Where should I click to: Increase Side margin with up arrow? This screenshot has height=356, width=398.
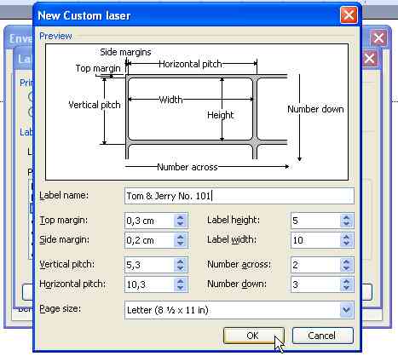tap(181, 237)
